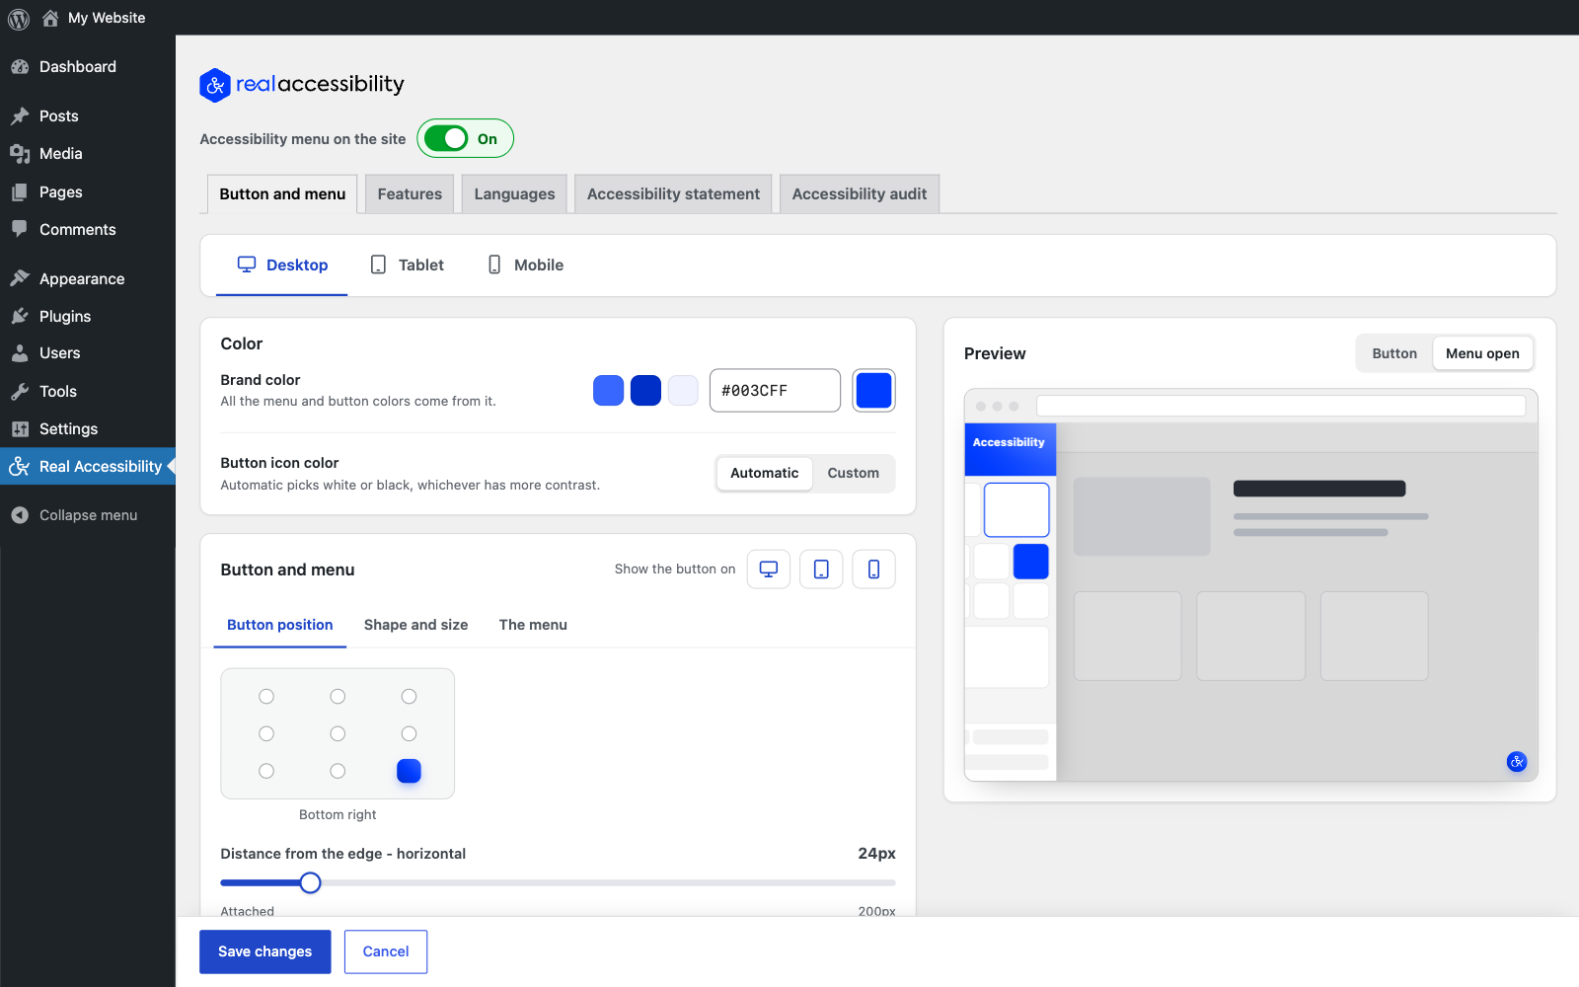Switch to The menu sub-tab

tap(533, 625)
